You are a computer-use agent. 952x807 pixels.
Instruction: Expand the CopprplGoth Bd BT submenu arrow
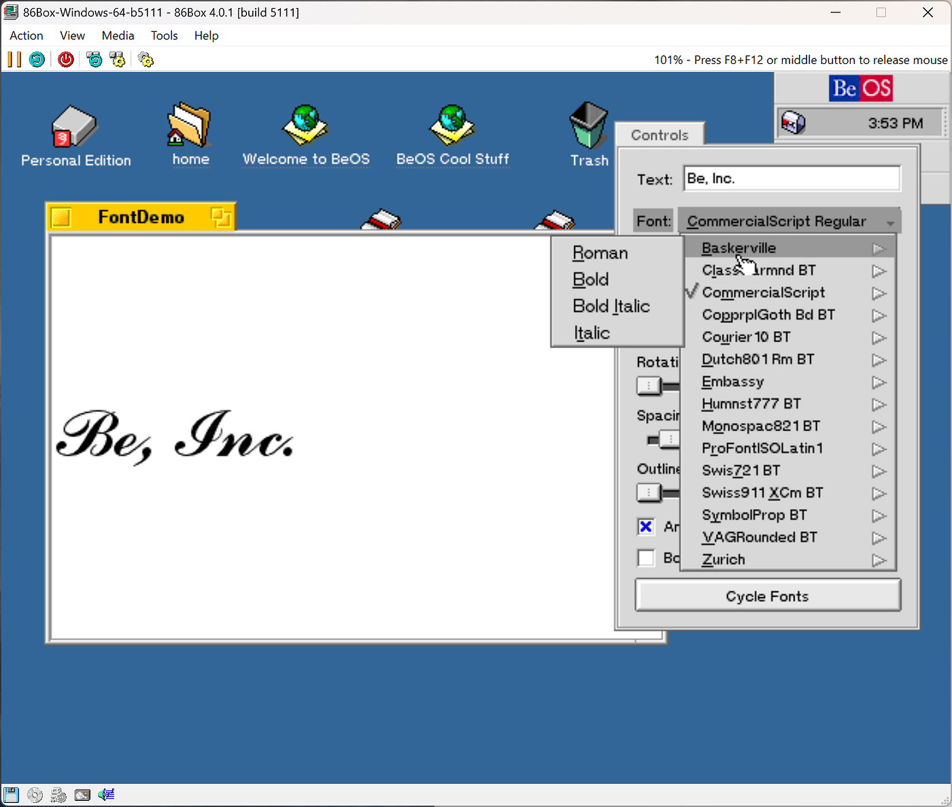879,315
